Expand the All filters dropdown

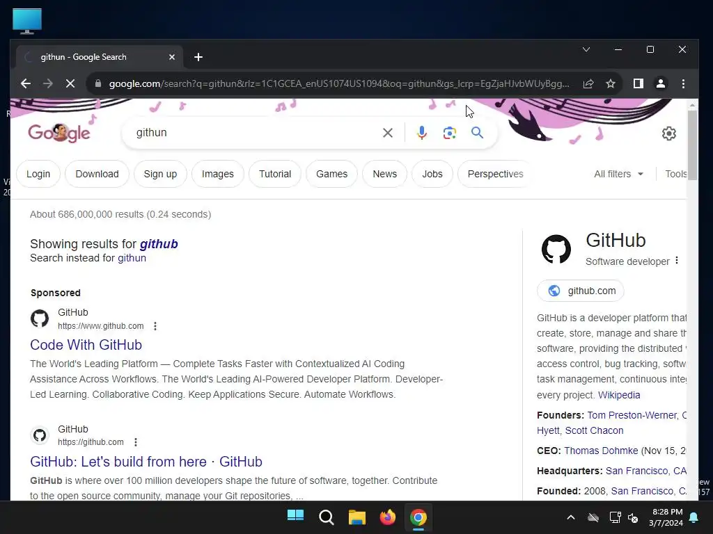tap(618, 174)
